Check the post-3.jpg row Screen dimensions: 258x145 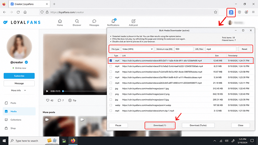111,100
